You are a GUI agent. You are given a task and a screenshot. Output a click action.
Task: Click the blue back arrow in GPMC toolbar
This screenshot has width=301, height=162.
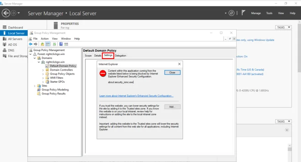[31, 44]
